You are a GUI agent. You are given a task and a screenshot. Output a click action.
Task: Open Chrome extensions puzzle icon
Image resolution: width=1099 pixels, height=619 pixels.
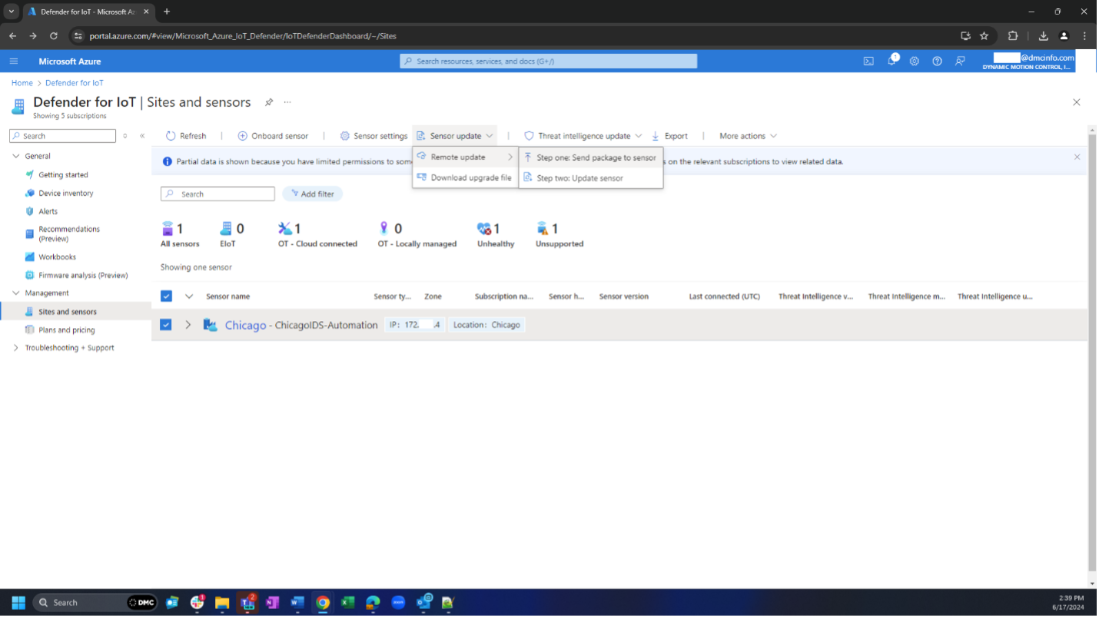pyautogui.click(x=1013, y=36)
